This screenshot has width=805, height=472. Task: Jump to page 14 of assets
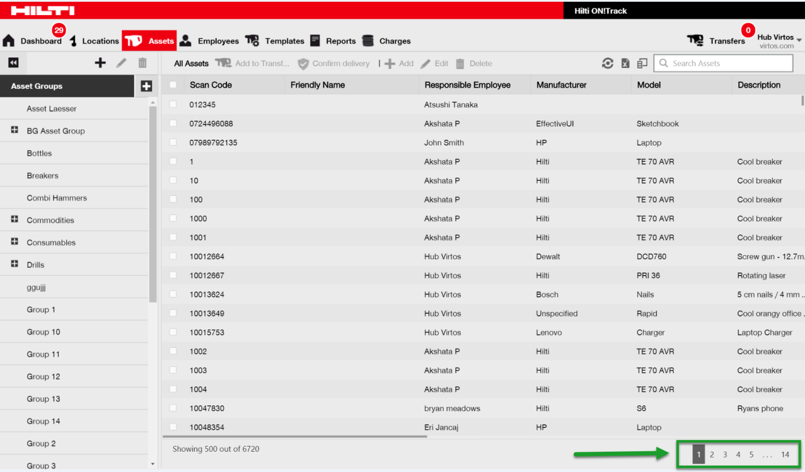click(x=785, y=455)
